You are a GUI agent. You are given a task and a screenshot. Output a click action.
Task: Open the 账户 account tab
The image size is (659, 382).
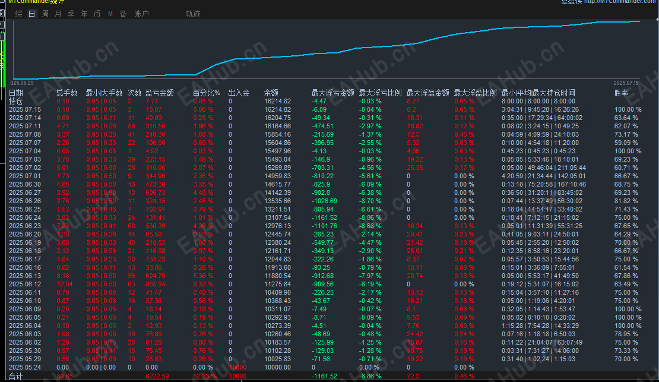click(x=142, y=14)
